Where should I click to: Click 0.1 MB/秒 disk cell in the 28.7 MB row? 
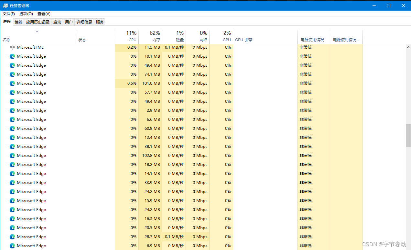(174, 237)
